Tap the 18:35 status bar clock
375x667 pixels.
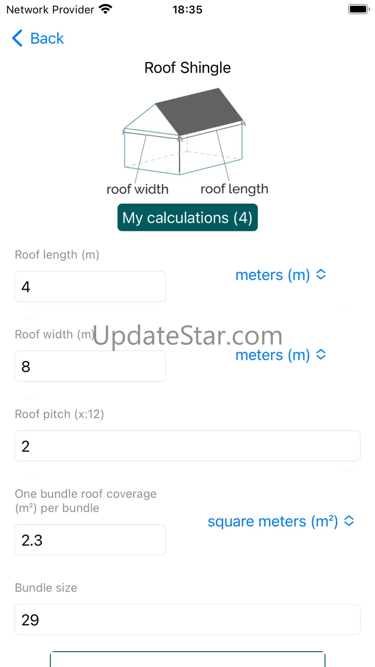pyautogui.click(x=187, y=9)
